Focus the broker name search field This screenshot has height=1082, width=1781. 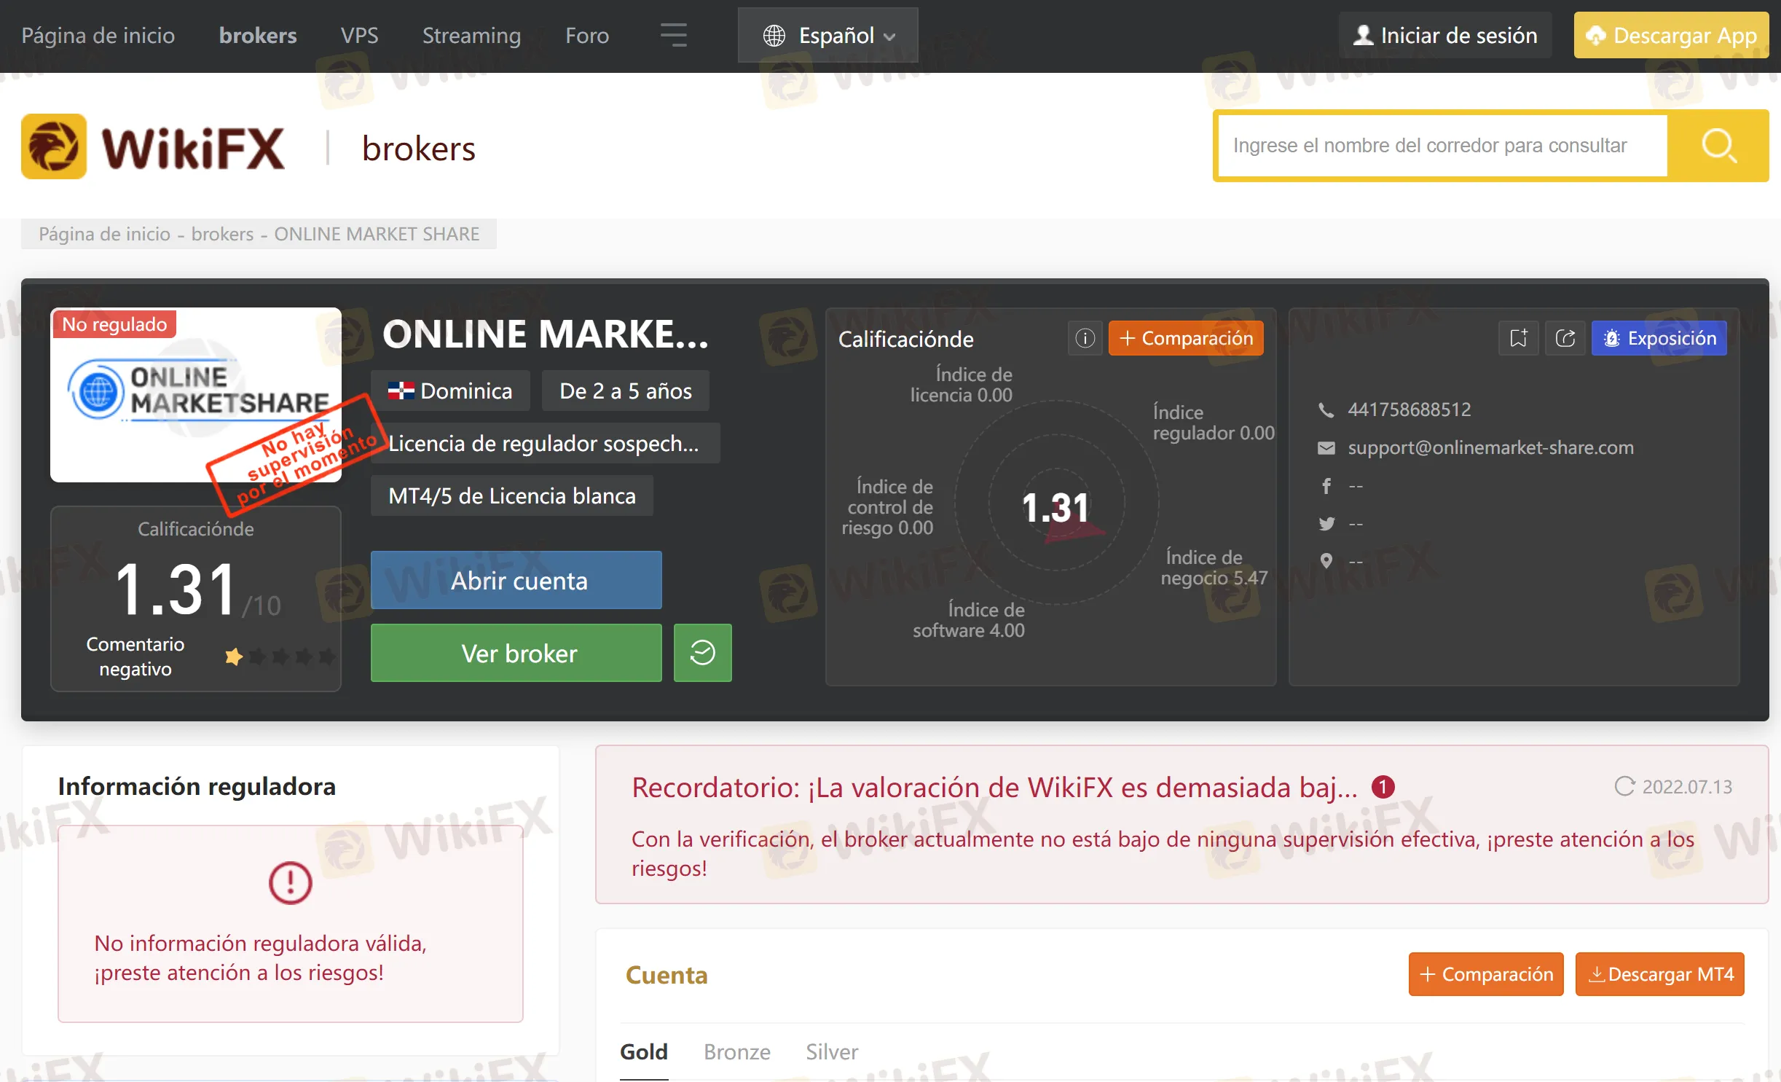click(1442, 146)
